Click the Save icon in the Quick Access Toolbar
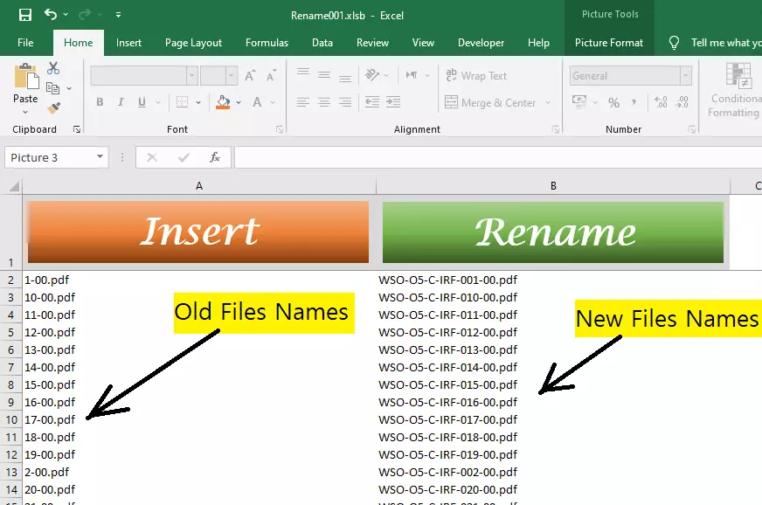The image size is (762, 505). click(x=24, y=15)
